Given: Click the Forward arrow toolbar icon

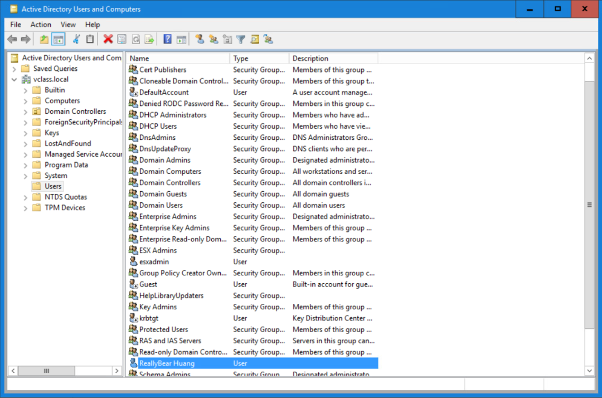Looking at the screenshot, I should point(25,39).
